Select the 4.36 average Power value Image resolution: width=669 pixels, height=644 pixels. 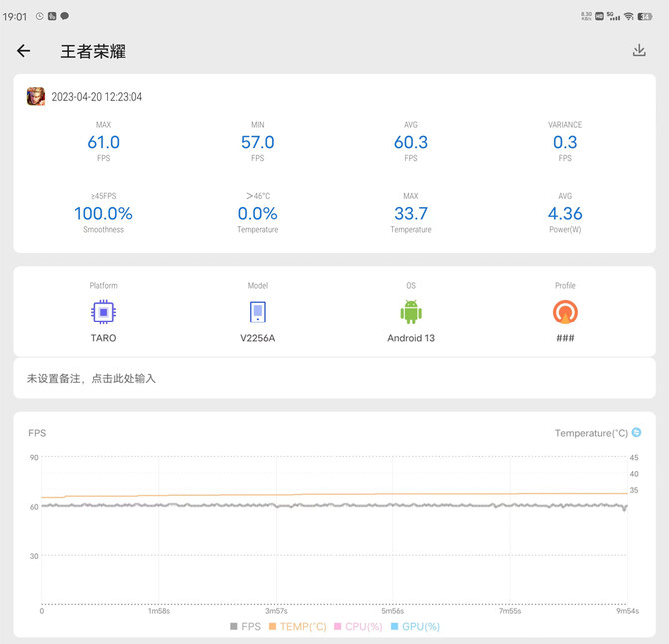coord(565,214)
